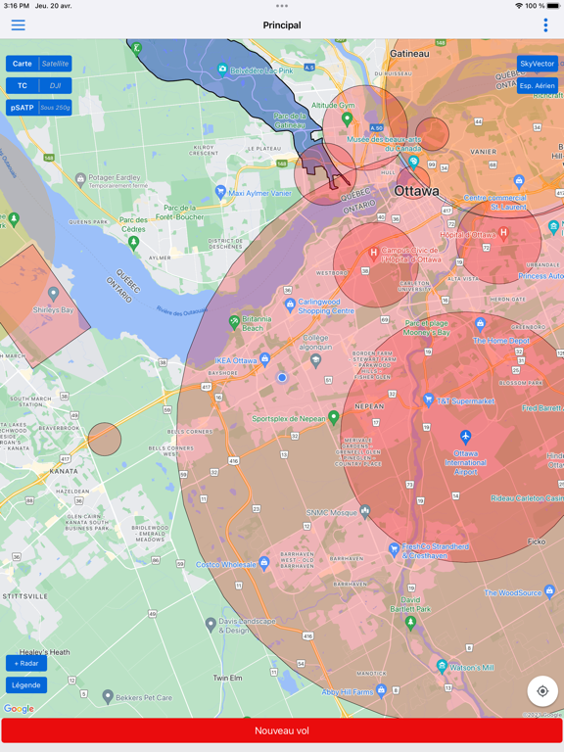
Task: Open the three-dot options menu
Action: (545, 24)
